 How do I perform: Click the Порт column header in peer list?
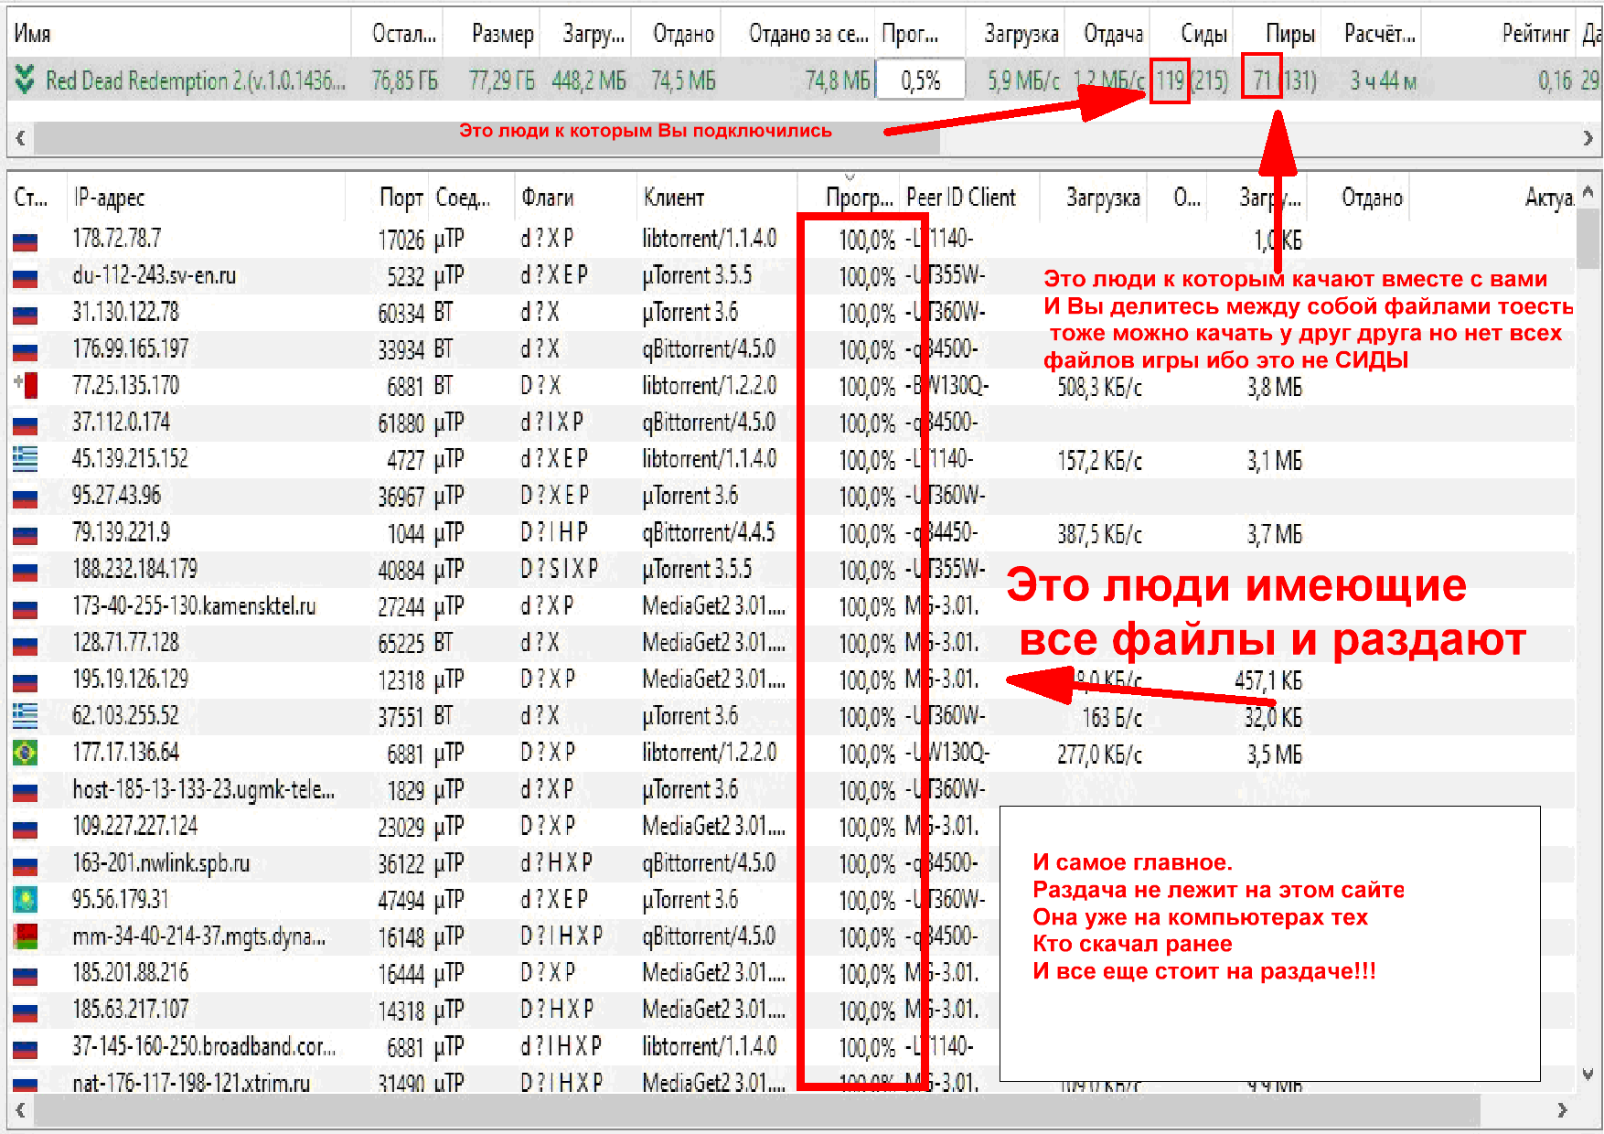401,198
